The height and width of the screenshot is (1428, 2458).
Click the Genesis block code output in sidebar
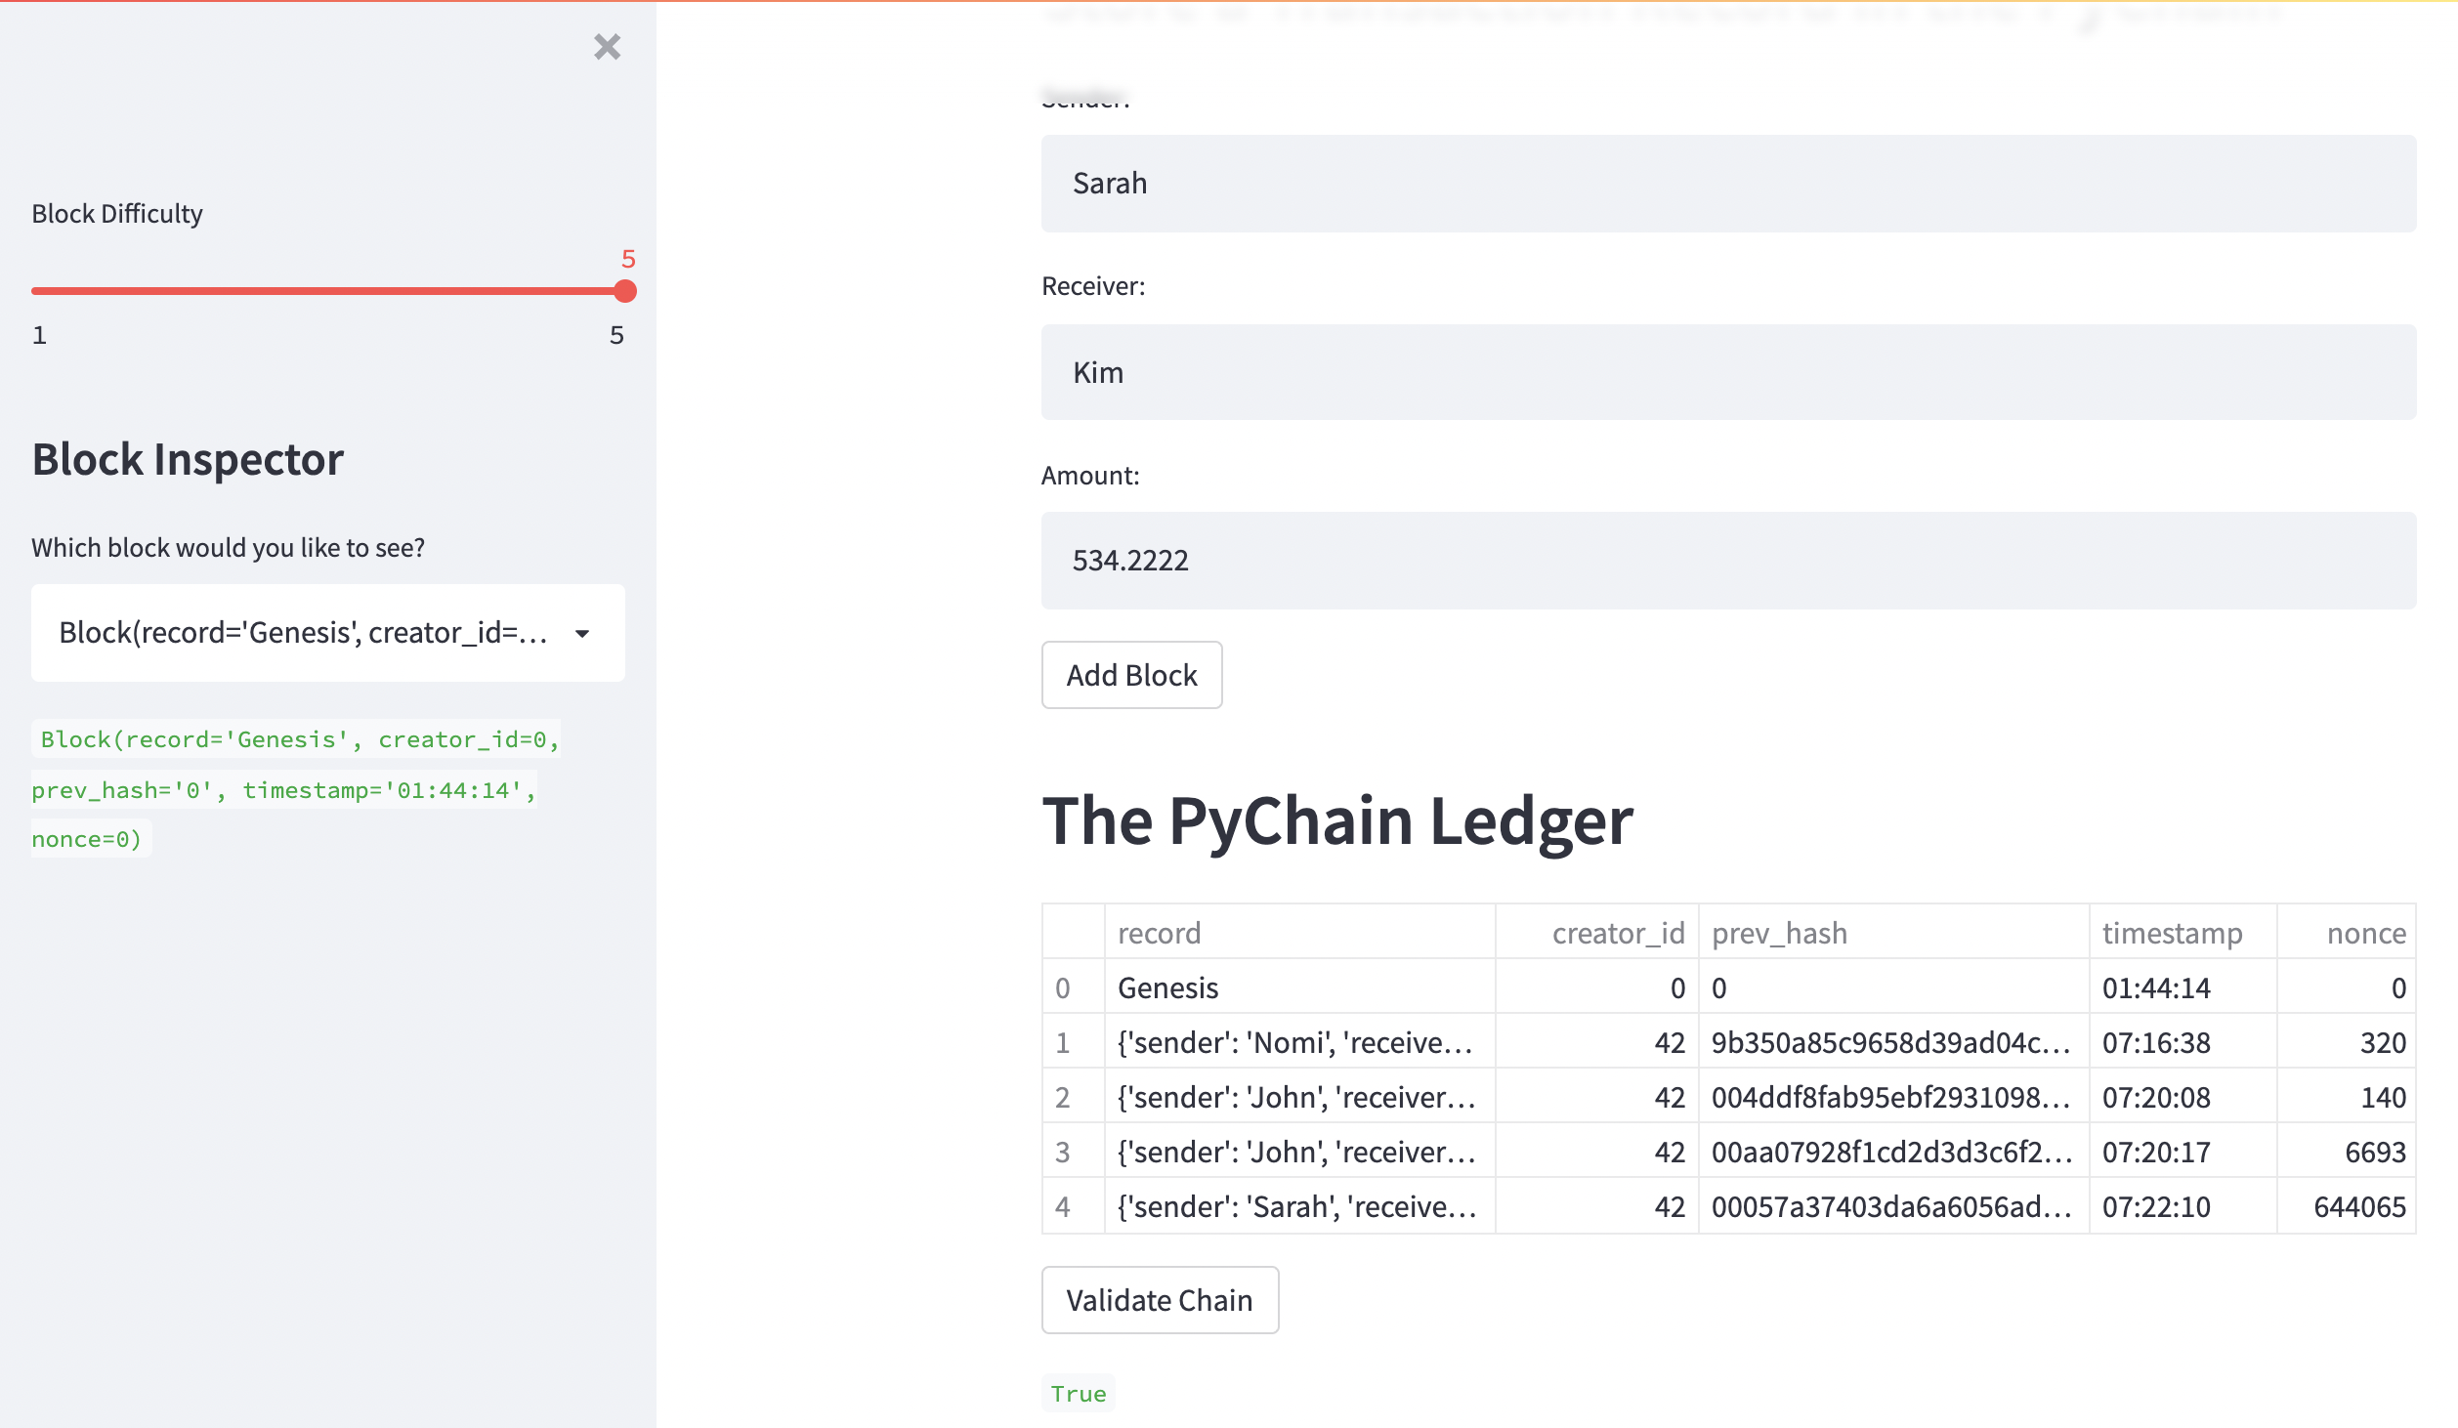(295, 789)
